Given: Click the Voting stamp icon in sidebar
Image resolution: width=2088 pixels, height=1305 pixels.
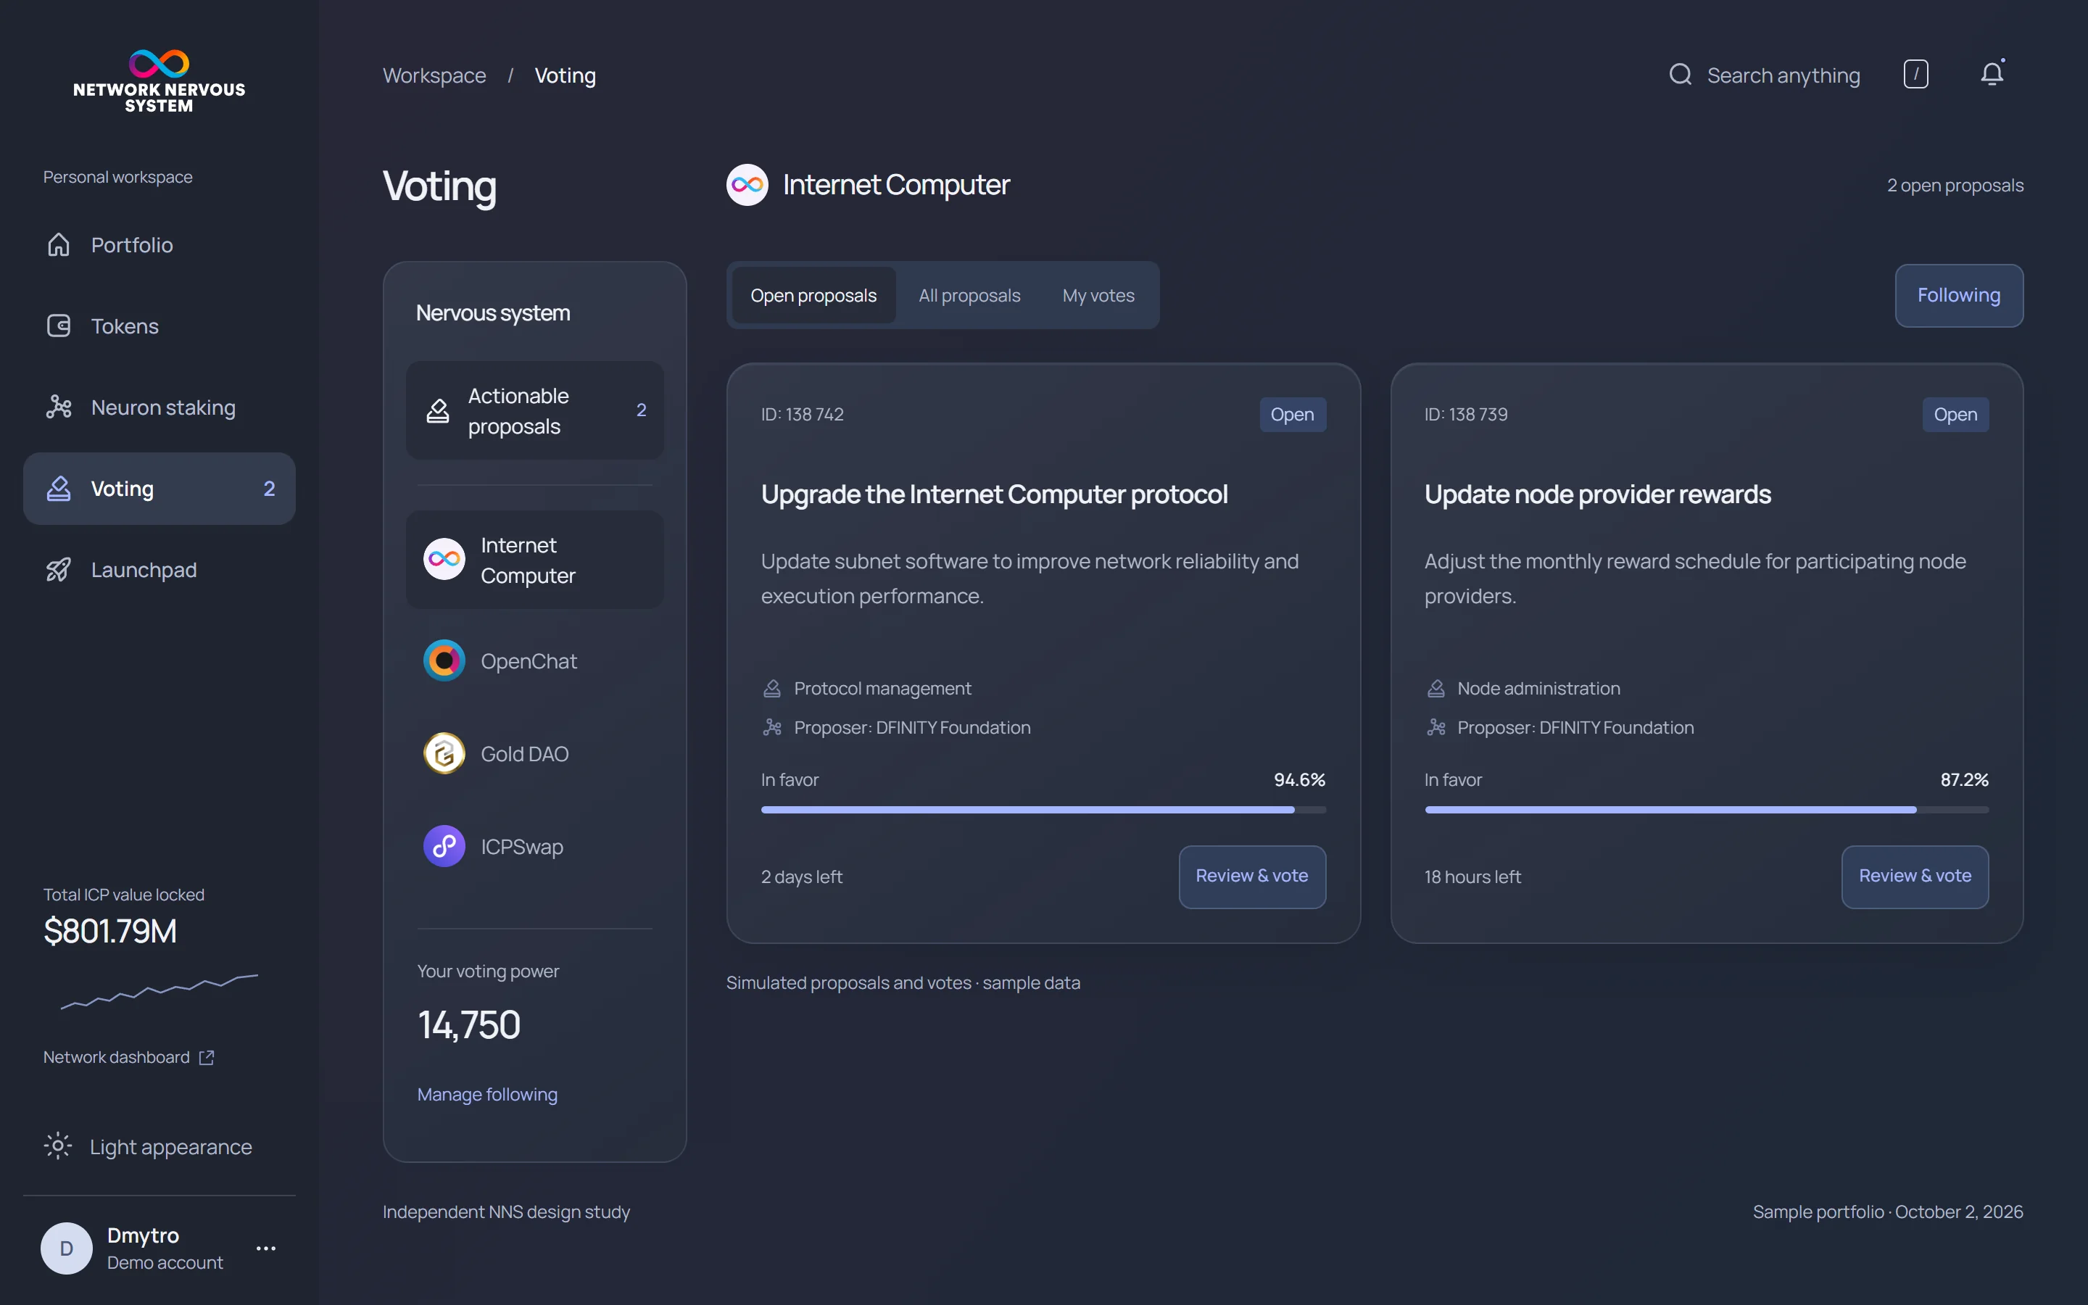Looking at the screenshot, I should 59,489.
